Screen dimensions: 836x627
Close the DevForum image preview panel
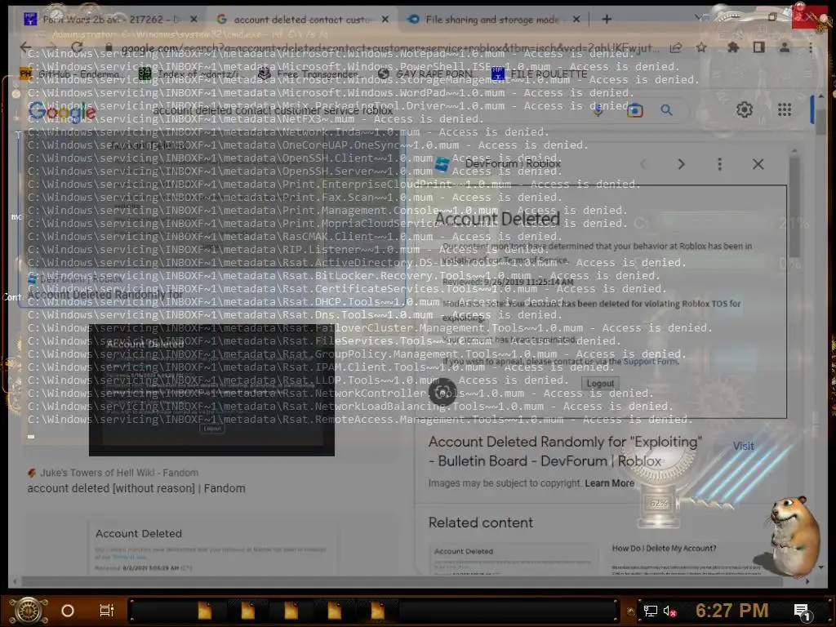[x=758, y=164]
